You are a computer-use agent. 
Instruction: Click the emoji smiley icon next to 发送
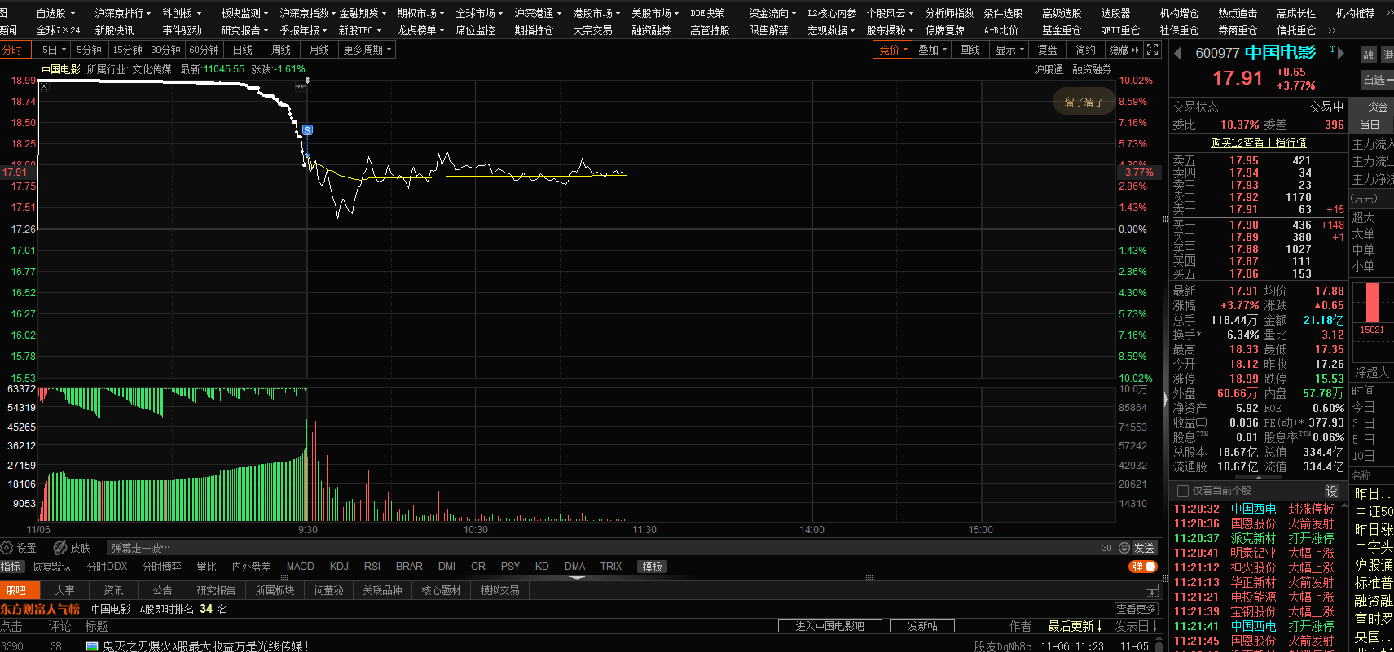1124,548
